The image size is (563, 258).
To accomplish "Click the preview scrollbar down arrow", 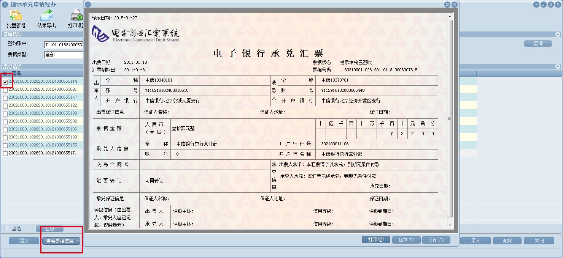I will [x=450, y=225].
